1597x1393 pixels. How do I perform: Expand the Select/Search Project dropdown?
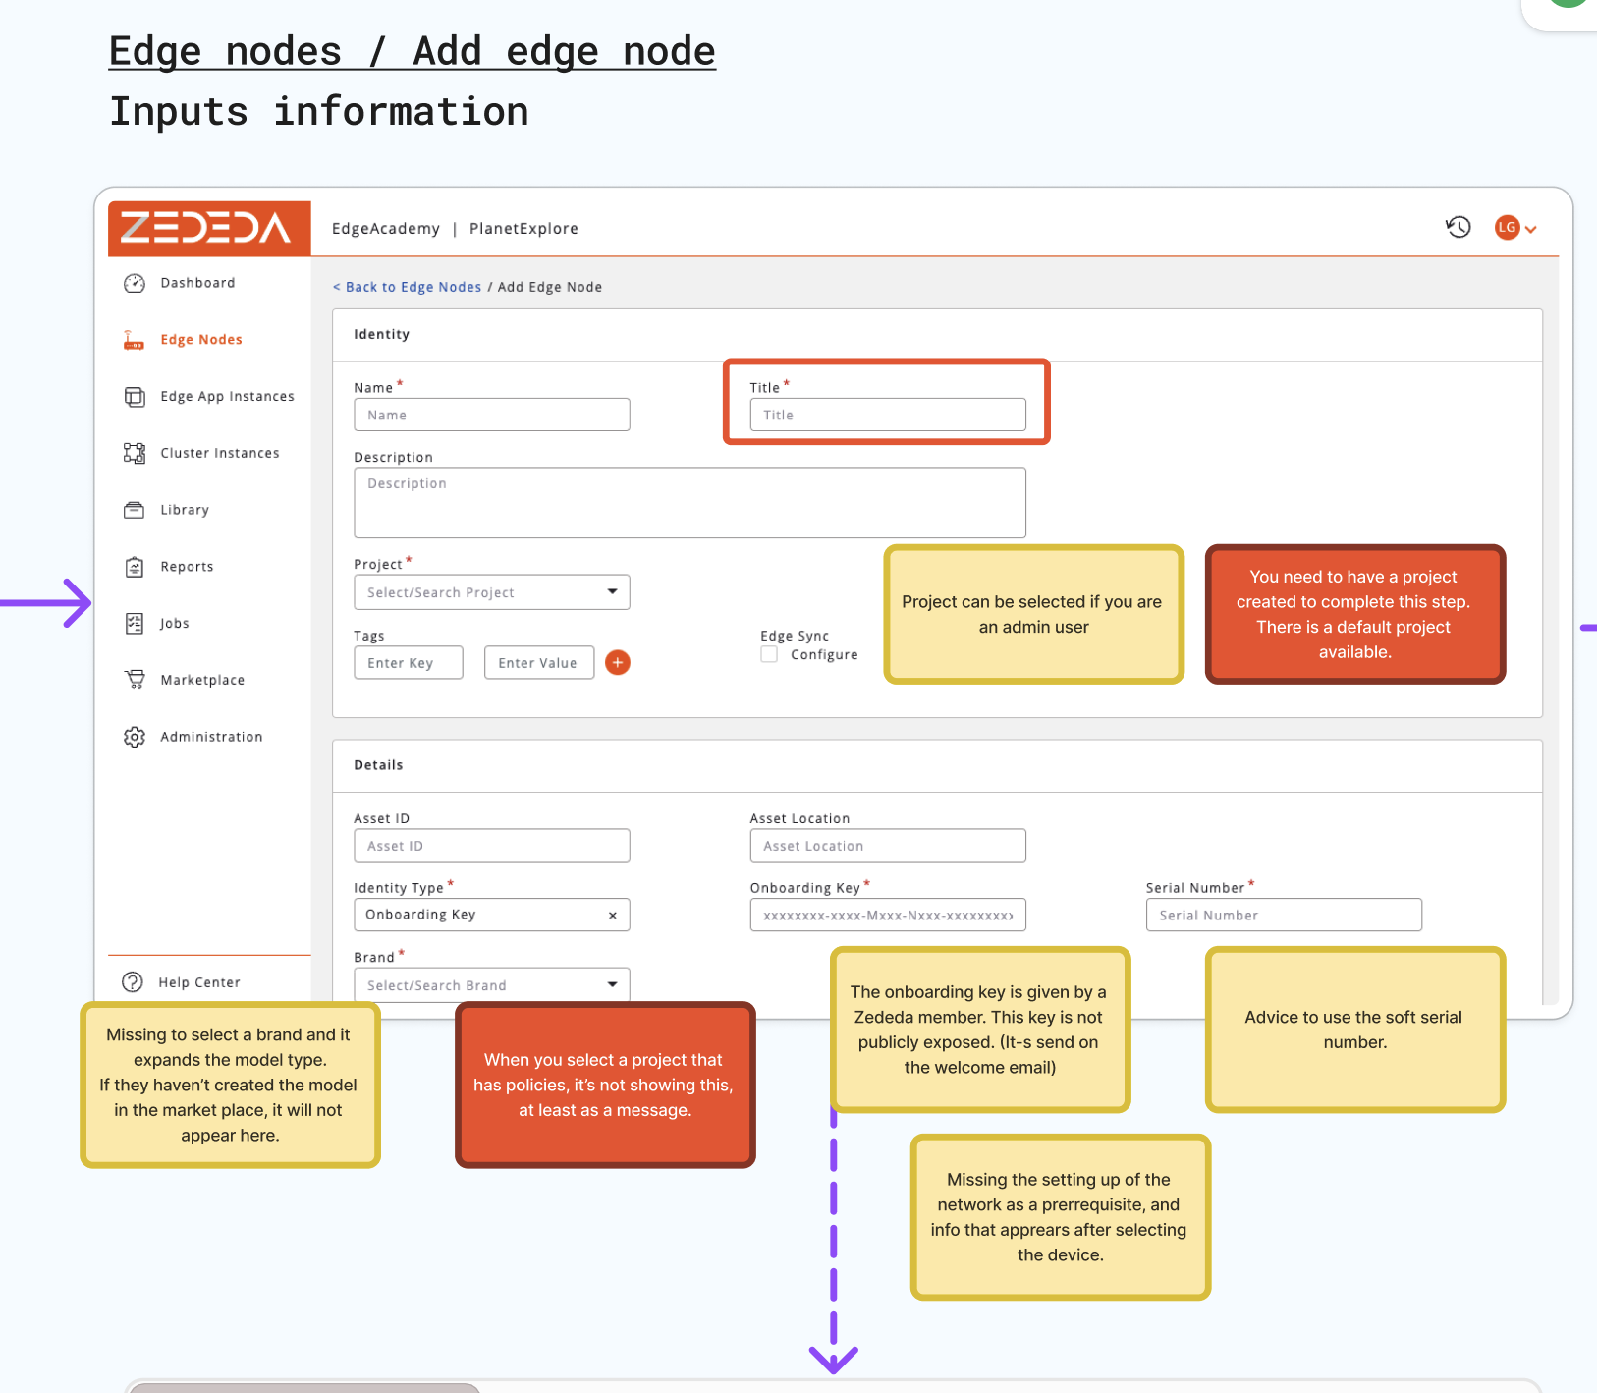pyautogui.click(x=491, y=592)
